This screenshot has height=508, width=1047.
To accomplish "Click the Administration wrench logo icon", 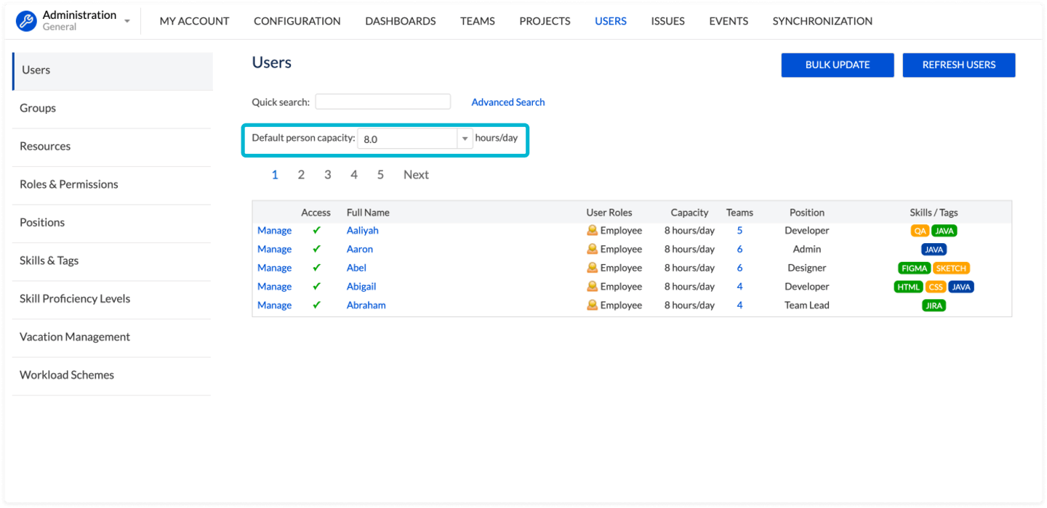I will point(26,21).
